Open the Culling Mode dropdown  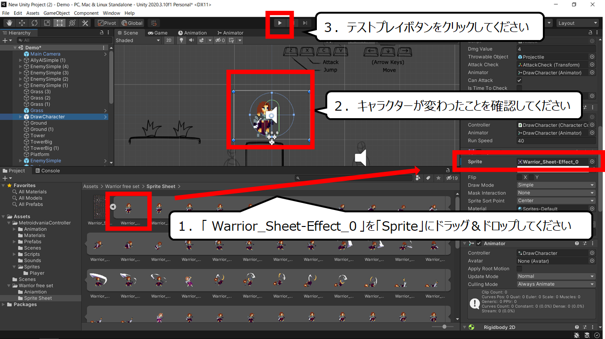pyautogui.click(x=556, y=284)
